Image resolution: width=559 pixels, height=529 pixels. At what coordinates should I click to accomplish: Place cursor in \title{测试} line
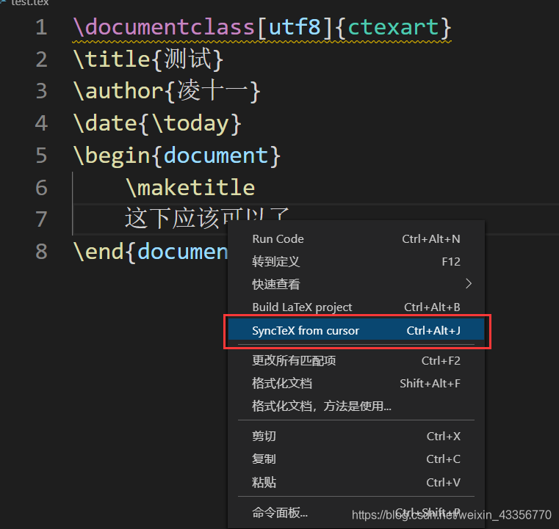[x=147, y=59]
